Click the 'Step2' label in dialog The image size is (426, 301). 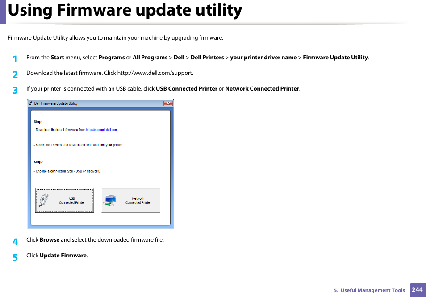(x=38, y=162)
